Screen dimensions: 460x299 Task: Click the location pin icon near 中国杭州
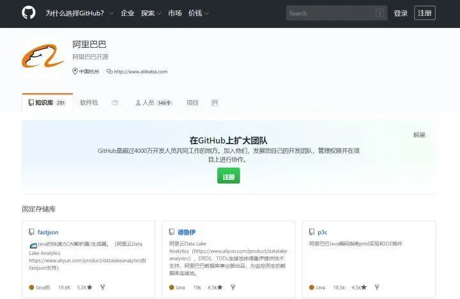point(75,71)
